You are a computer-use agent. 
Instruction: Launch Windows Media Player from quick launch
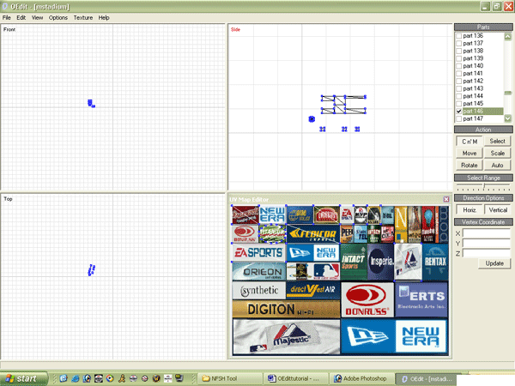[110, 378]
